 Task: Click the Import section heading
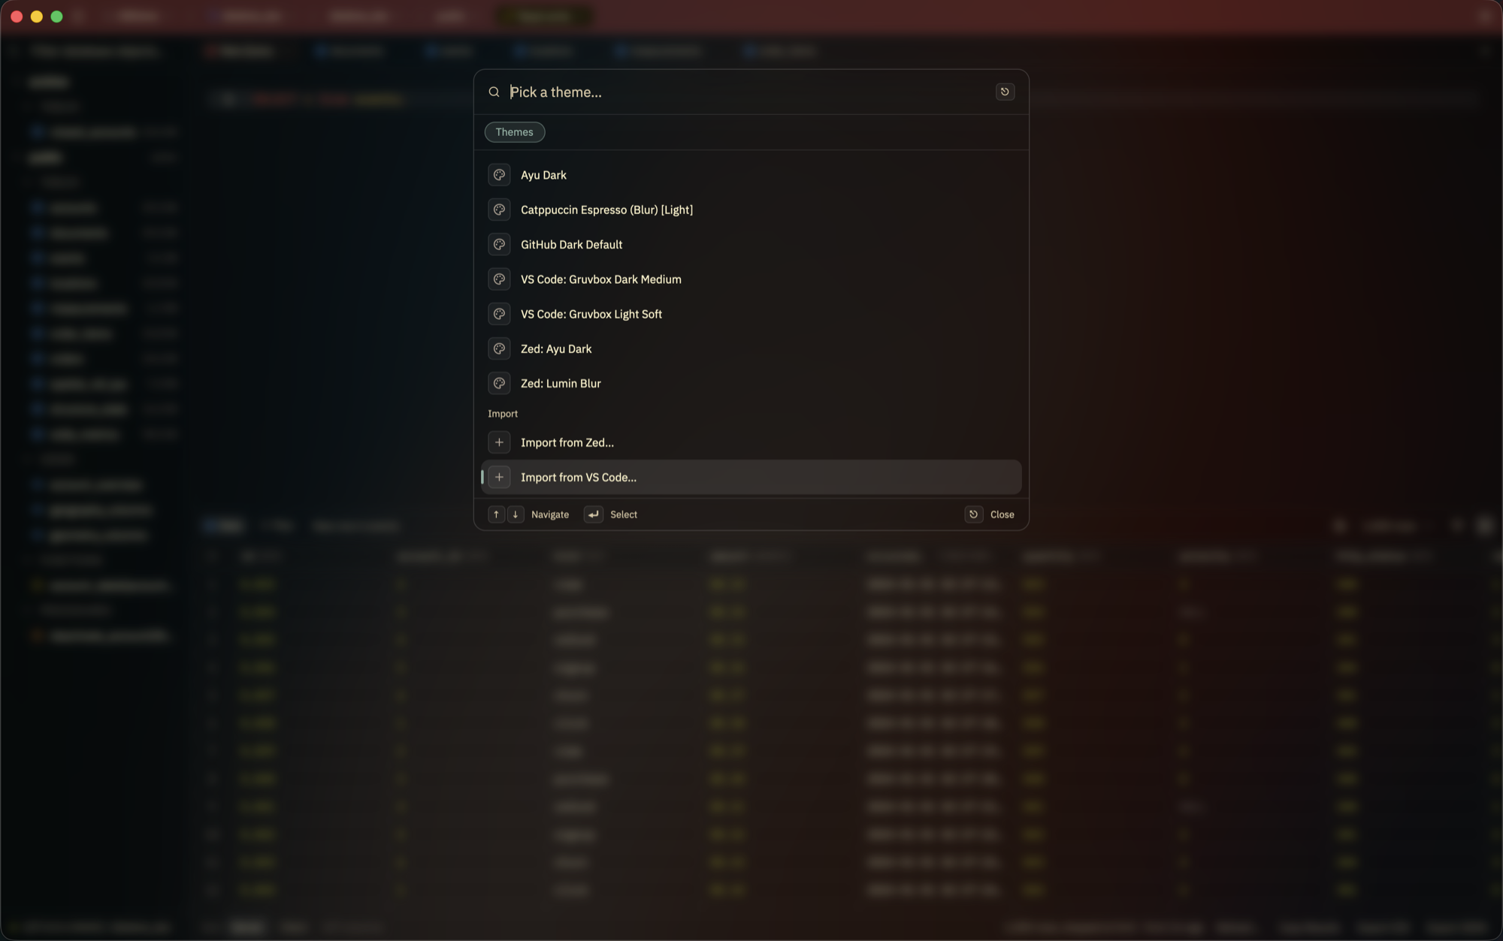503,414
